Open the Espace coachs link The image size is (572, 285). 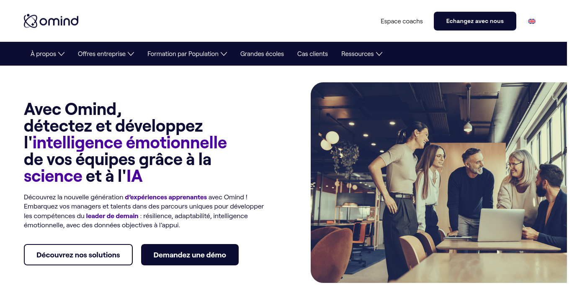pos(402,21)
